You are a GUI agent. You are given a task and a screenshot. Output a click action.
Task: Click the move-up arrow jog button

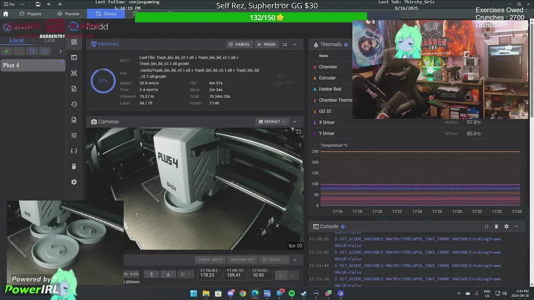(x=151, y=274)
